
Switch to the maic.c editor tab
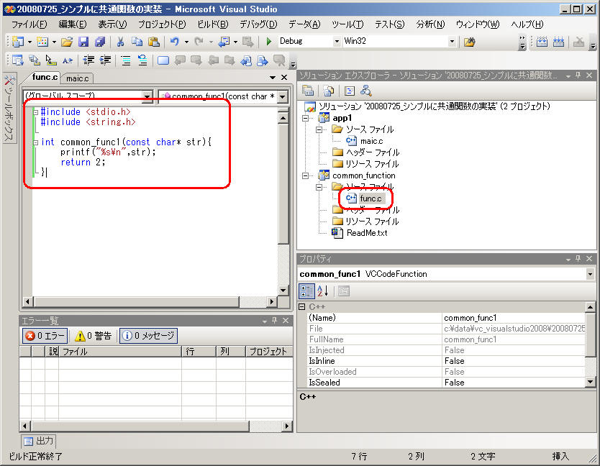[77, 78]
